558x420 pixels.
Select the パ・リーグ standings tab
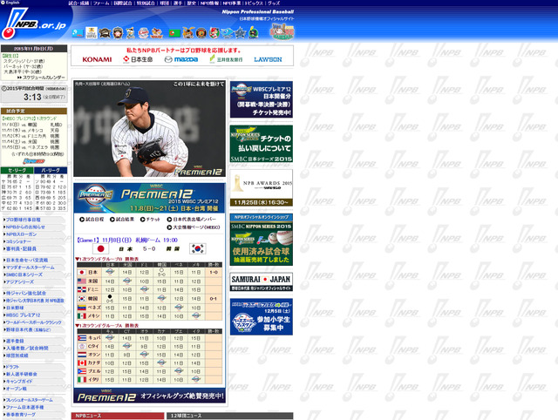coord(51,170)
